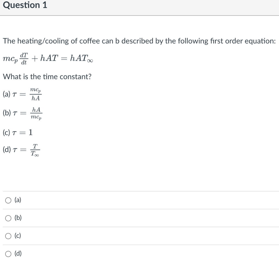Click the "(a)" label text beside its radio
This screenshot has width=279, height=265.
click(18, 200)
